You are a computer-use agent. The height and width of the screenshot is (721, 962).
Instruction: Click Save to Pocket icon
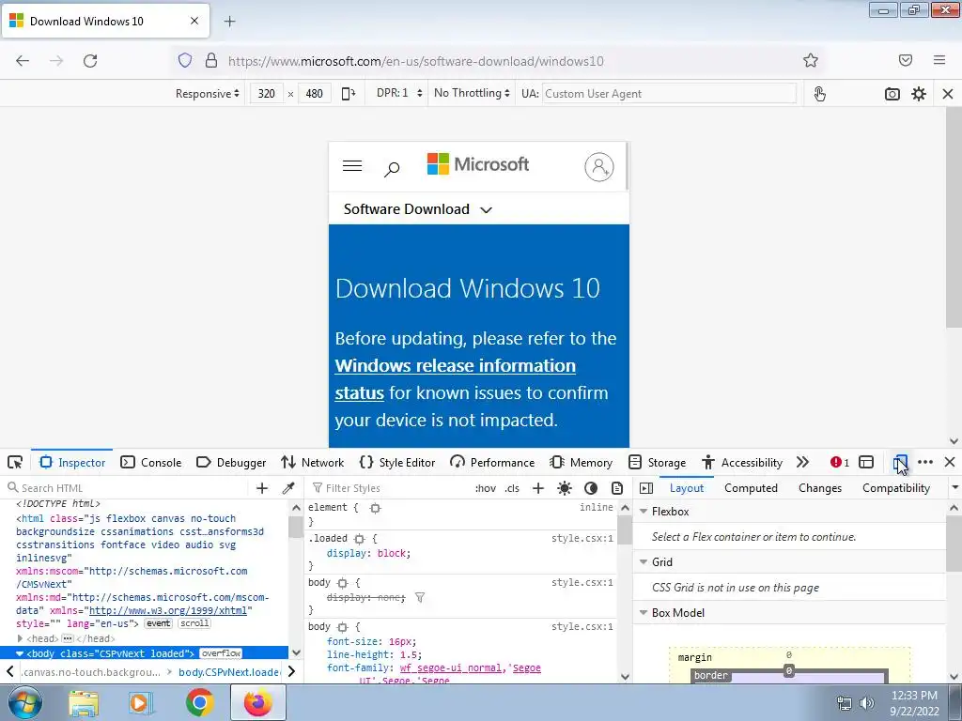(906, 60)
